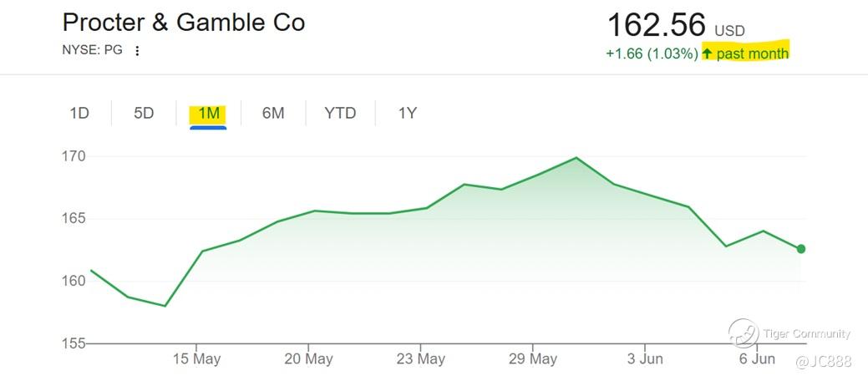Click the 162.56 price value
The width and height of the screenshot is (868, 381).
click(x=657, y=25)
